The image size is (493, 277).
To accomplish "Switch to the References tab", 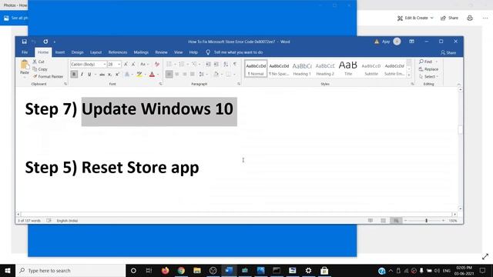I will click(x=118, y=52).
